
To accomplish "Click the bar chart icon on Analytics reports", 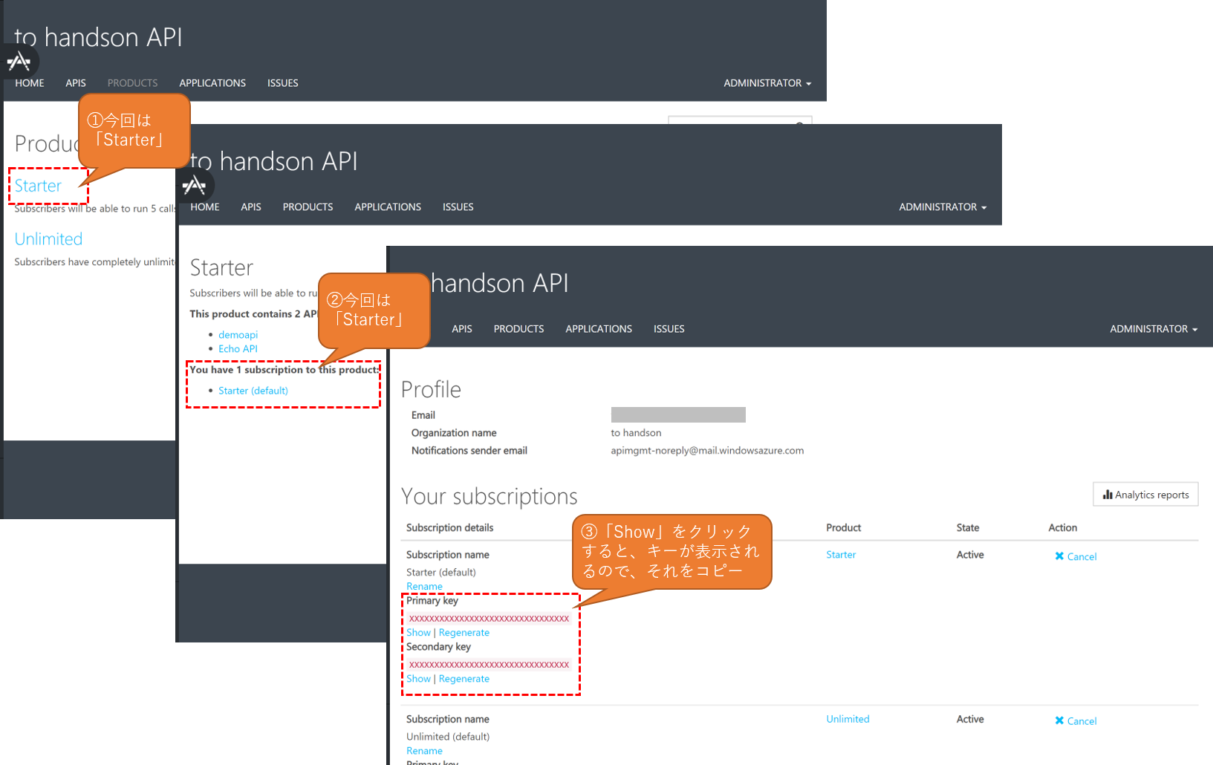I will tap(1108, 494).
